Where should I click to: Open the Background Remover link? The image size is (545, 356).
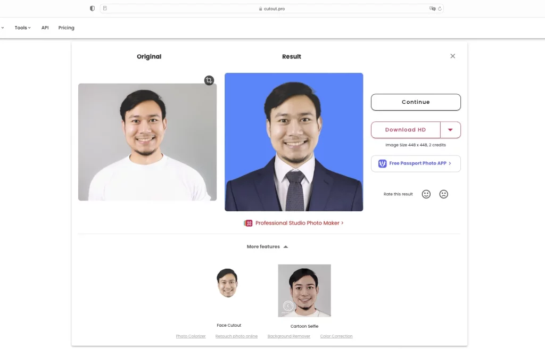pyautogui.click(x=289, y=336)
